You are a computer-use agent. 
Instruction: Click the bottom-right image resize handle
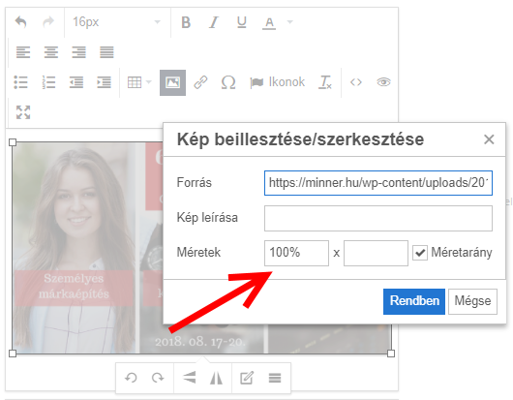point(391,354)
